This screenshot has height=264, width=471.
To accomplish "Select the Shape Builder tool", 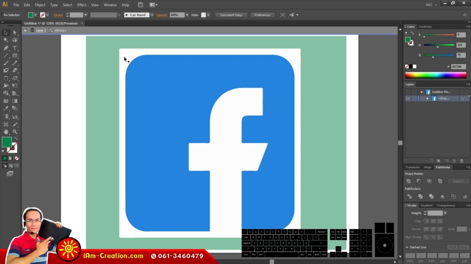I will coord(6,93).
